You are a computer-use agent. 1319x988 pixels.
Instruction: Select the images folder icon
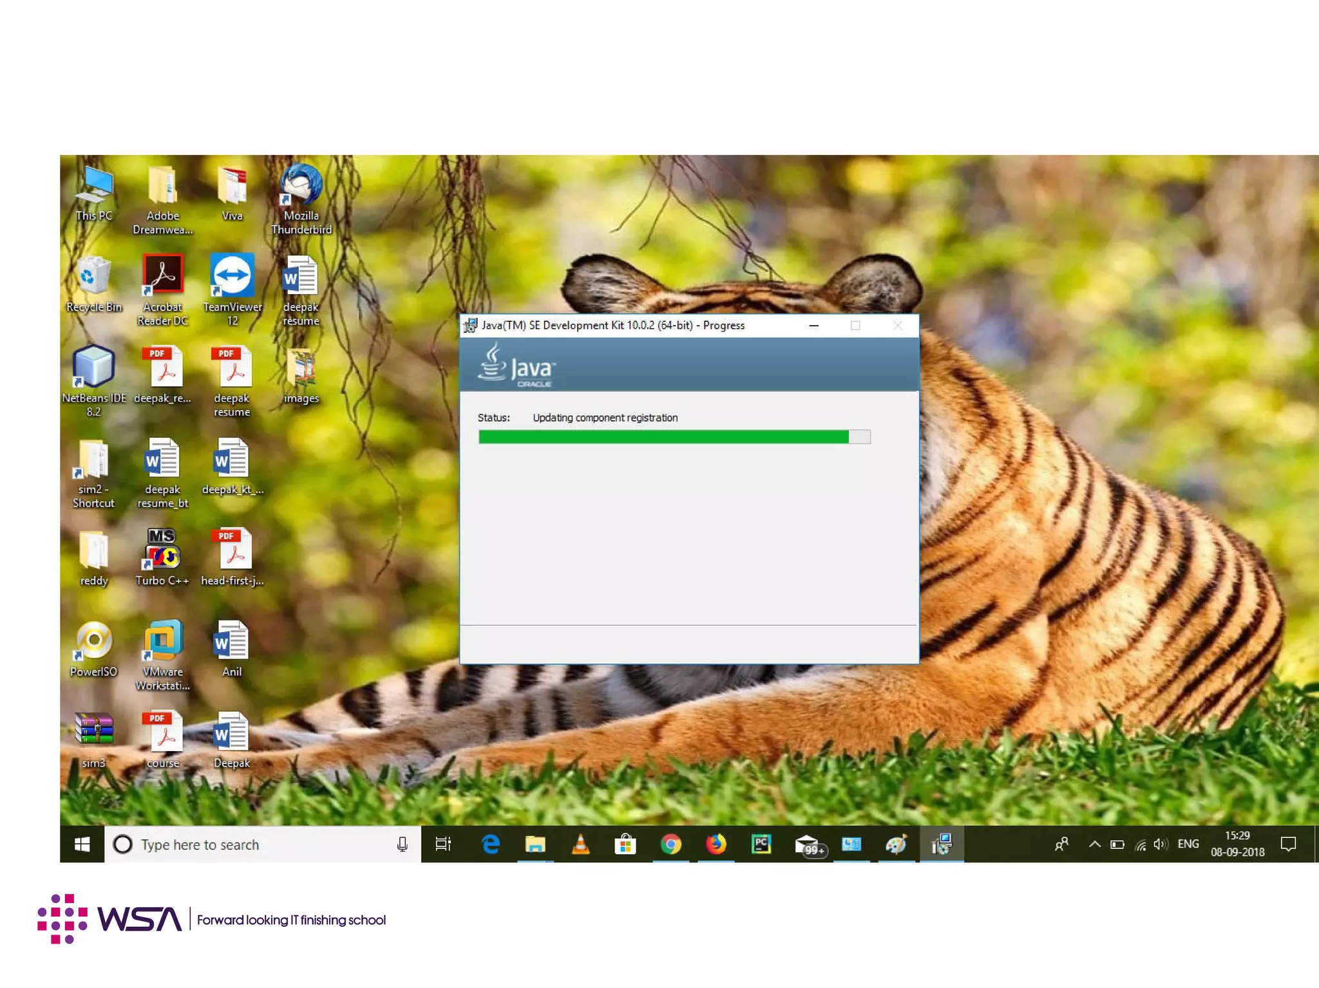point(301,375)
